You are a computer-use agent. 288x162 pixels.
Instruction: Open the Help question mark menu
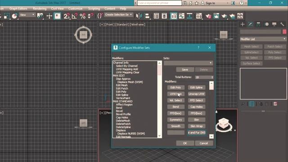click(x=242, y=3)
